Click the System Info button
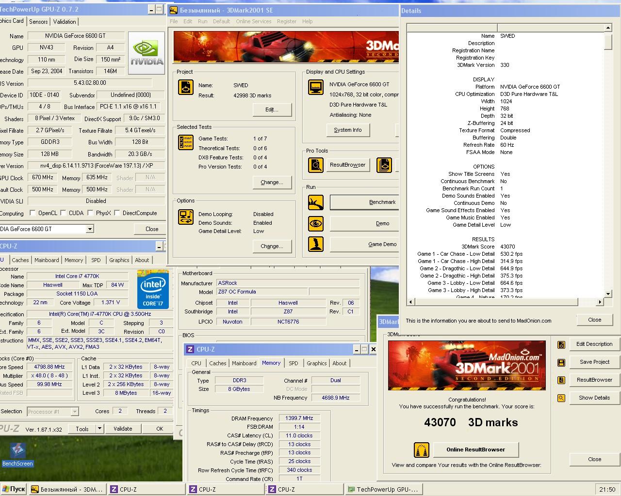621x496 pixels. click(x=347, y=130)
